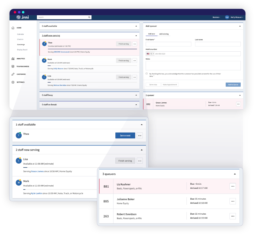Open the ellipsis menu on Theo's serving card

(135, 44)
